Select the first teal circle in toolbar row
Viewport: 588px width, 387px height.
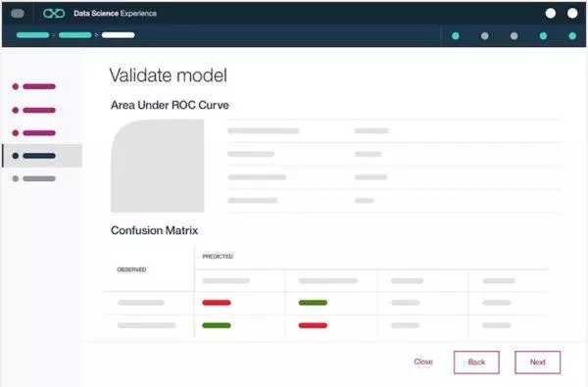tap(456, 36)
